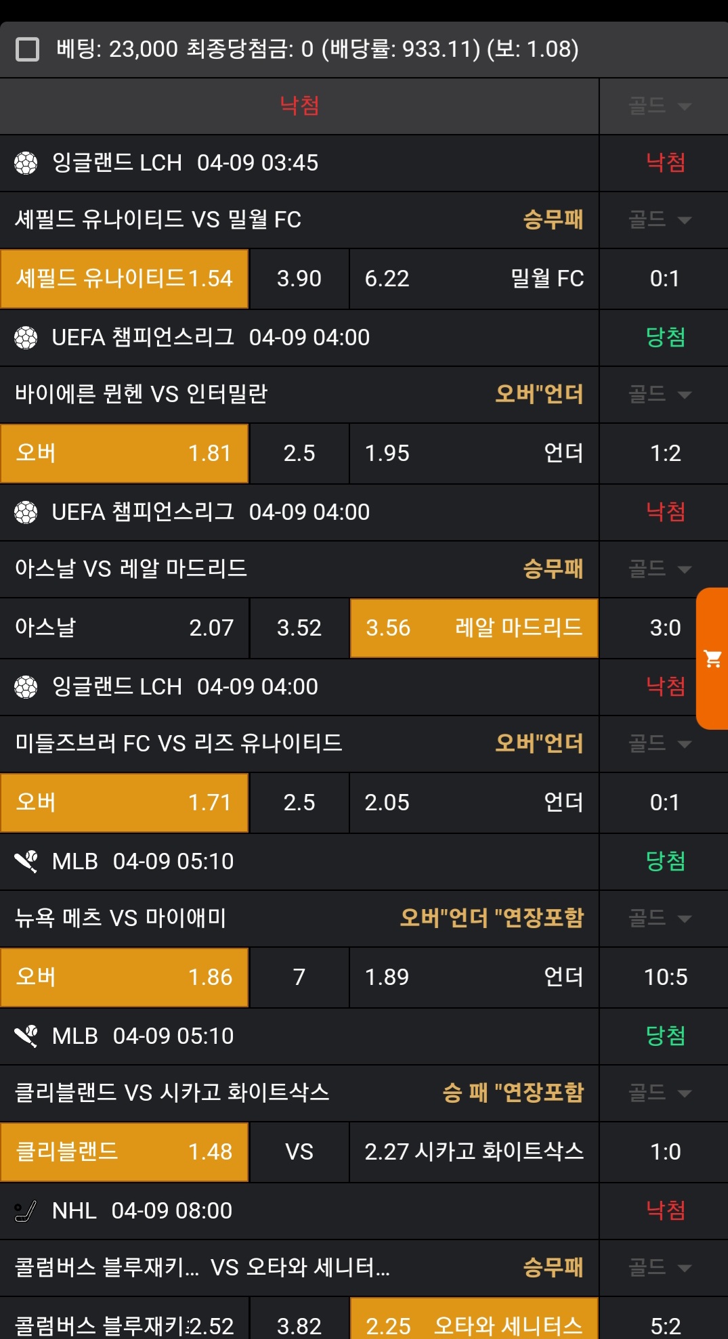728x1339 pixels.
Task: Open the orange shopping cart tab
Action: pyautogui.click(x=712, y=658)
